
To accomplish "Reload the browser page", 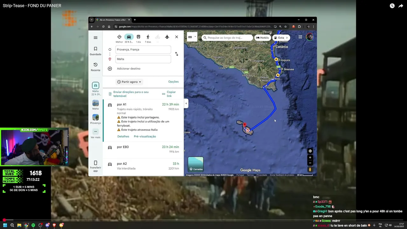I will click(103, 27).
